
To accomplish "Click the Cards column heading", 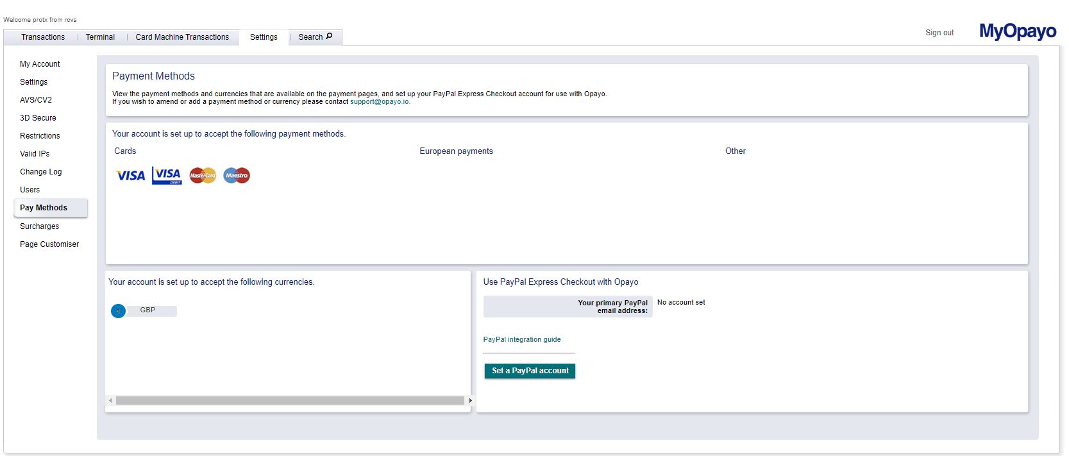I will pyautogui.click(x=125, y=151).
